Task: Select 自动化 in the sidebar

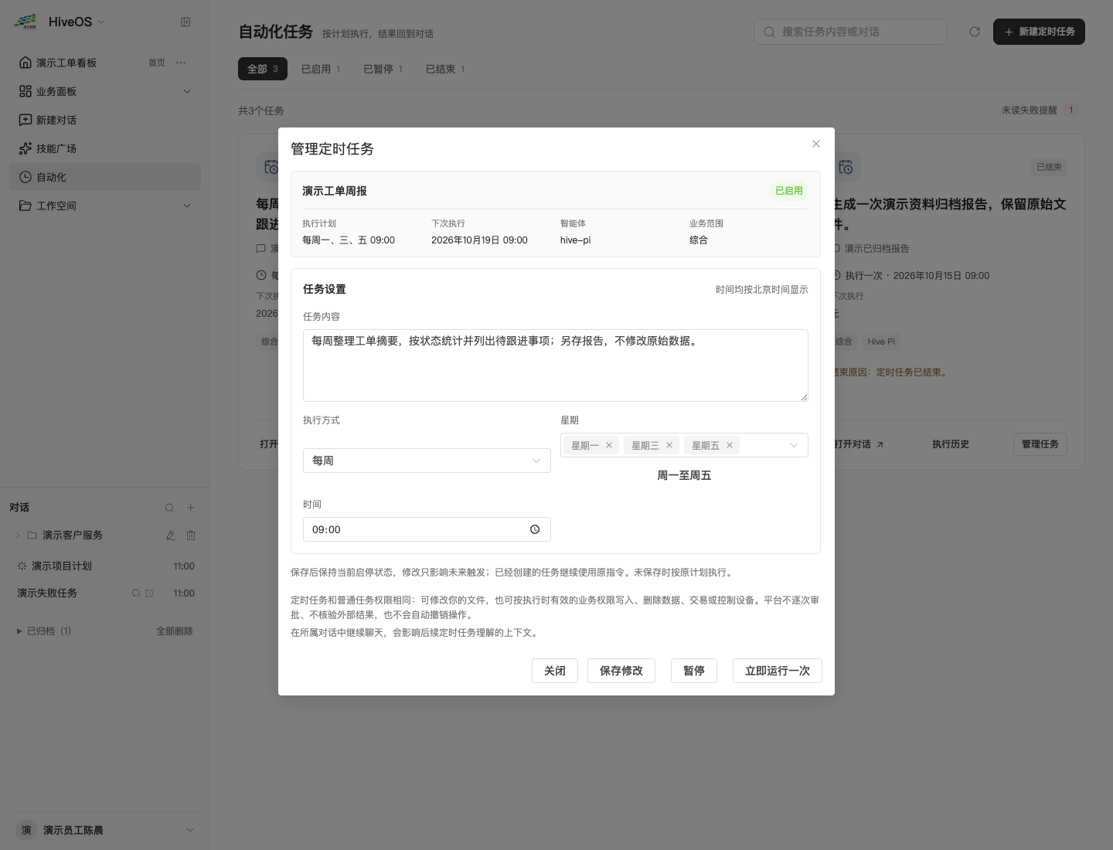Action: (105, 177)
